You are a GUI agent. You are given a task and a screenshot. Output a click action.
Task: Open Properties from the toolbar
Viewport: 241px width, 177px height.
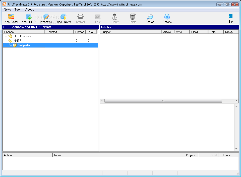pos(46,17)
